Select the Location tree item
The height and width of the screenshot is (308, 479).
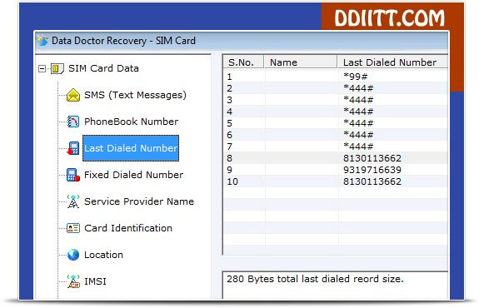[103, 255]
